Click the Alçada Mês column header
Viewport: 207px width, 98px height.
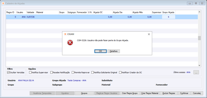click(x=142, y=12)
